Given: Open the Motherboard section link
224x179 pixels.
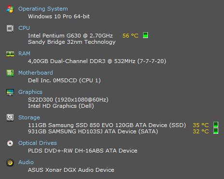Looking at the screenshot, I should pos(36,73).
